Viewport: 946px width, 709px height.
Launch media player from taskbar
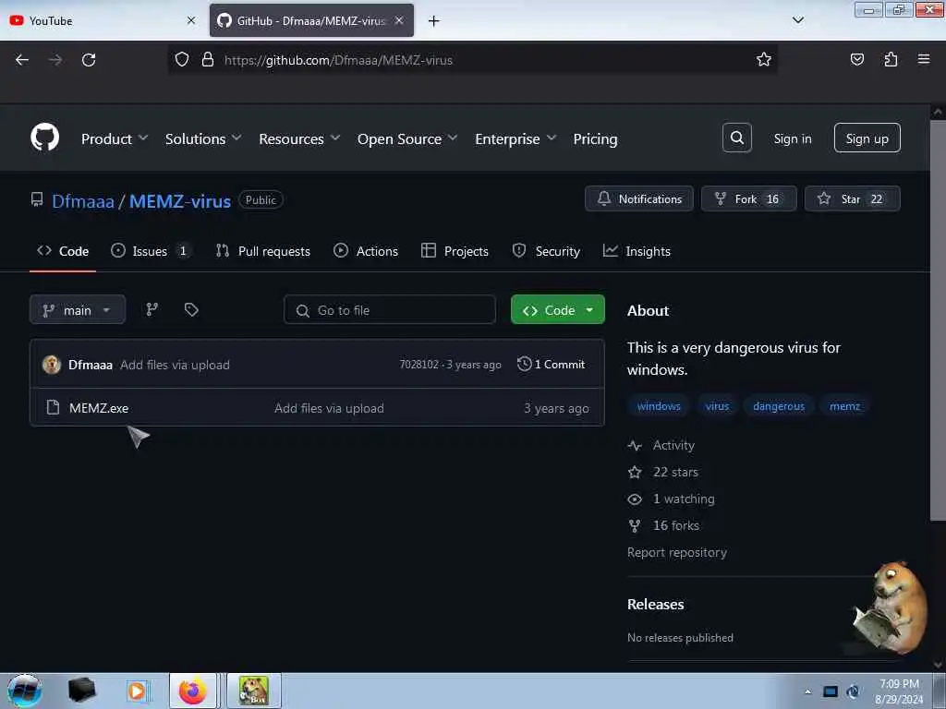click(137, 691)
